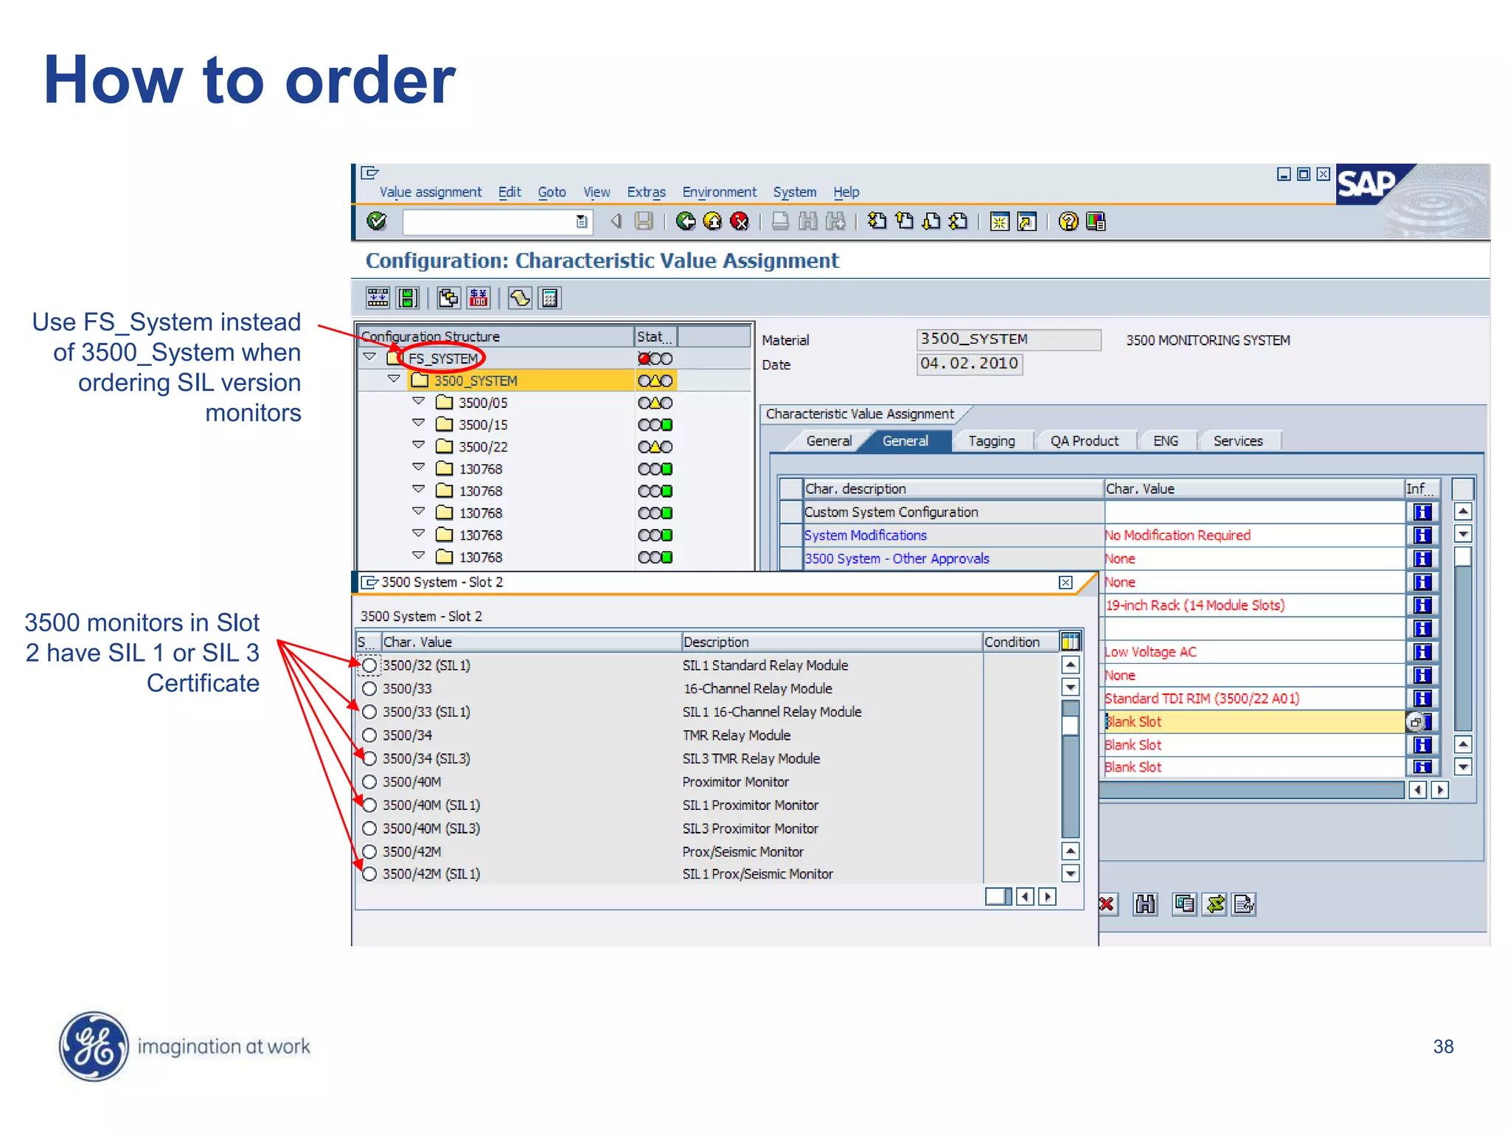
Task: Click the Print icon in toolbar
Action: 780,221
